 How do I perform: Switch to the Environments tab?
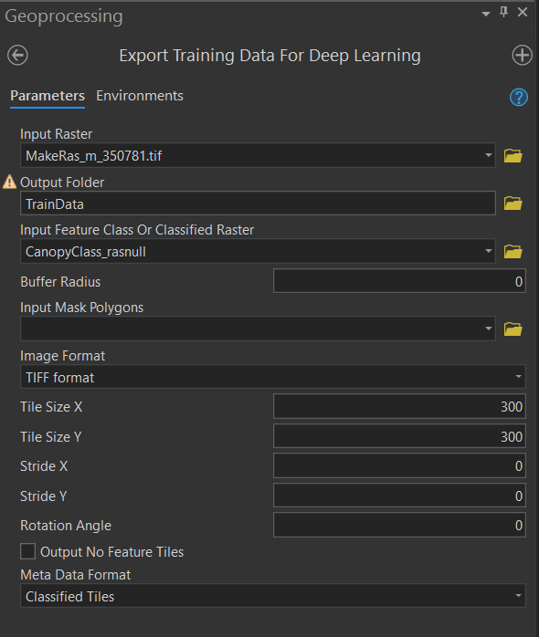click(140, 96)
